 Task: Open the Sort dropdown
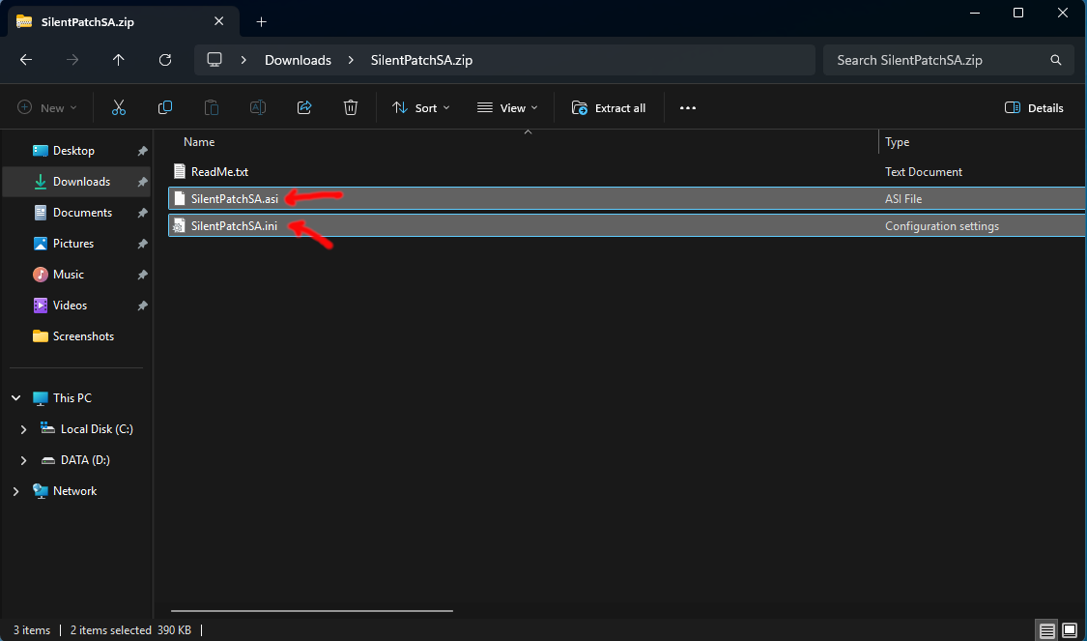(x=421, y=107)
